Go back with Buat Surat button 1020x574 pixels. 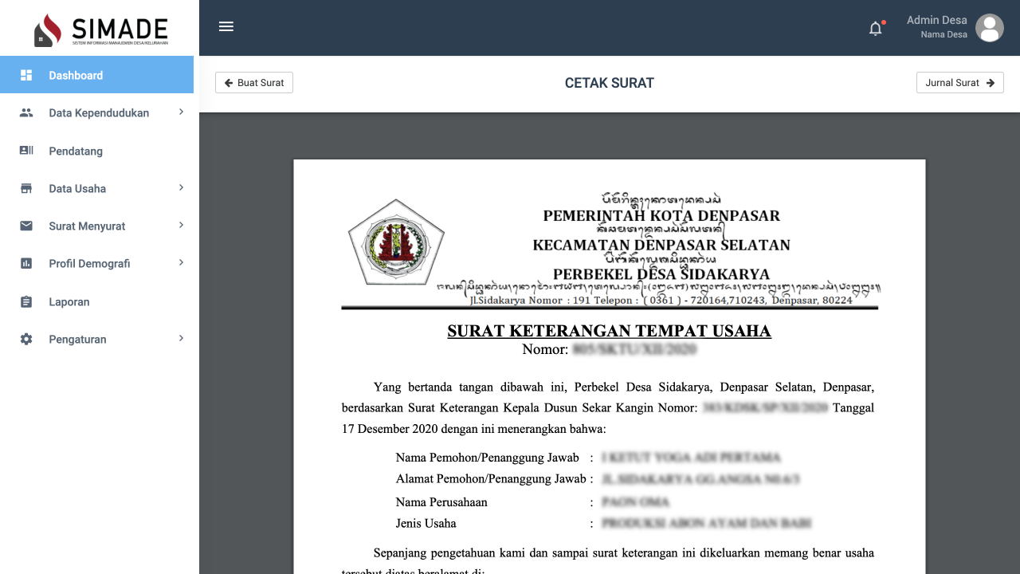254,83
